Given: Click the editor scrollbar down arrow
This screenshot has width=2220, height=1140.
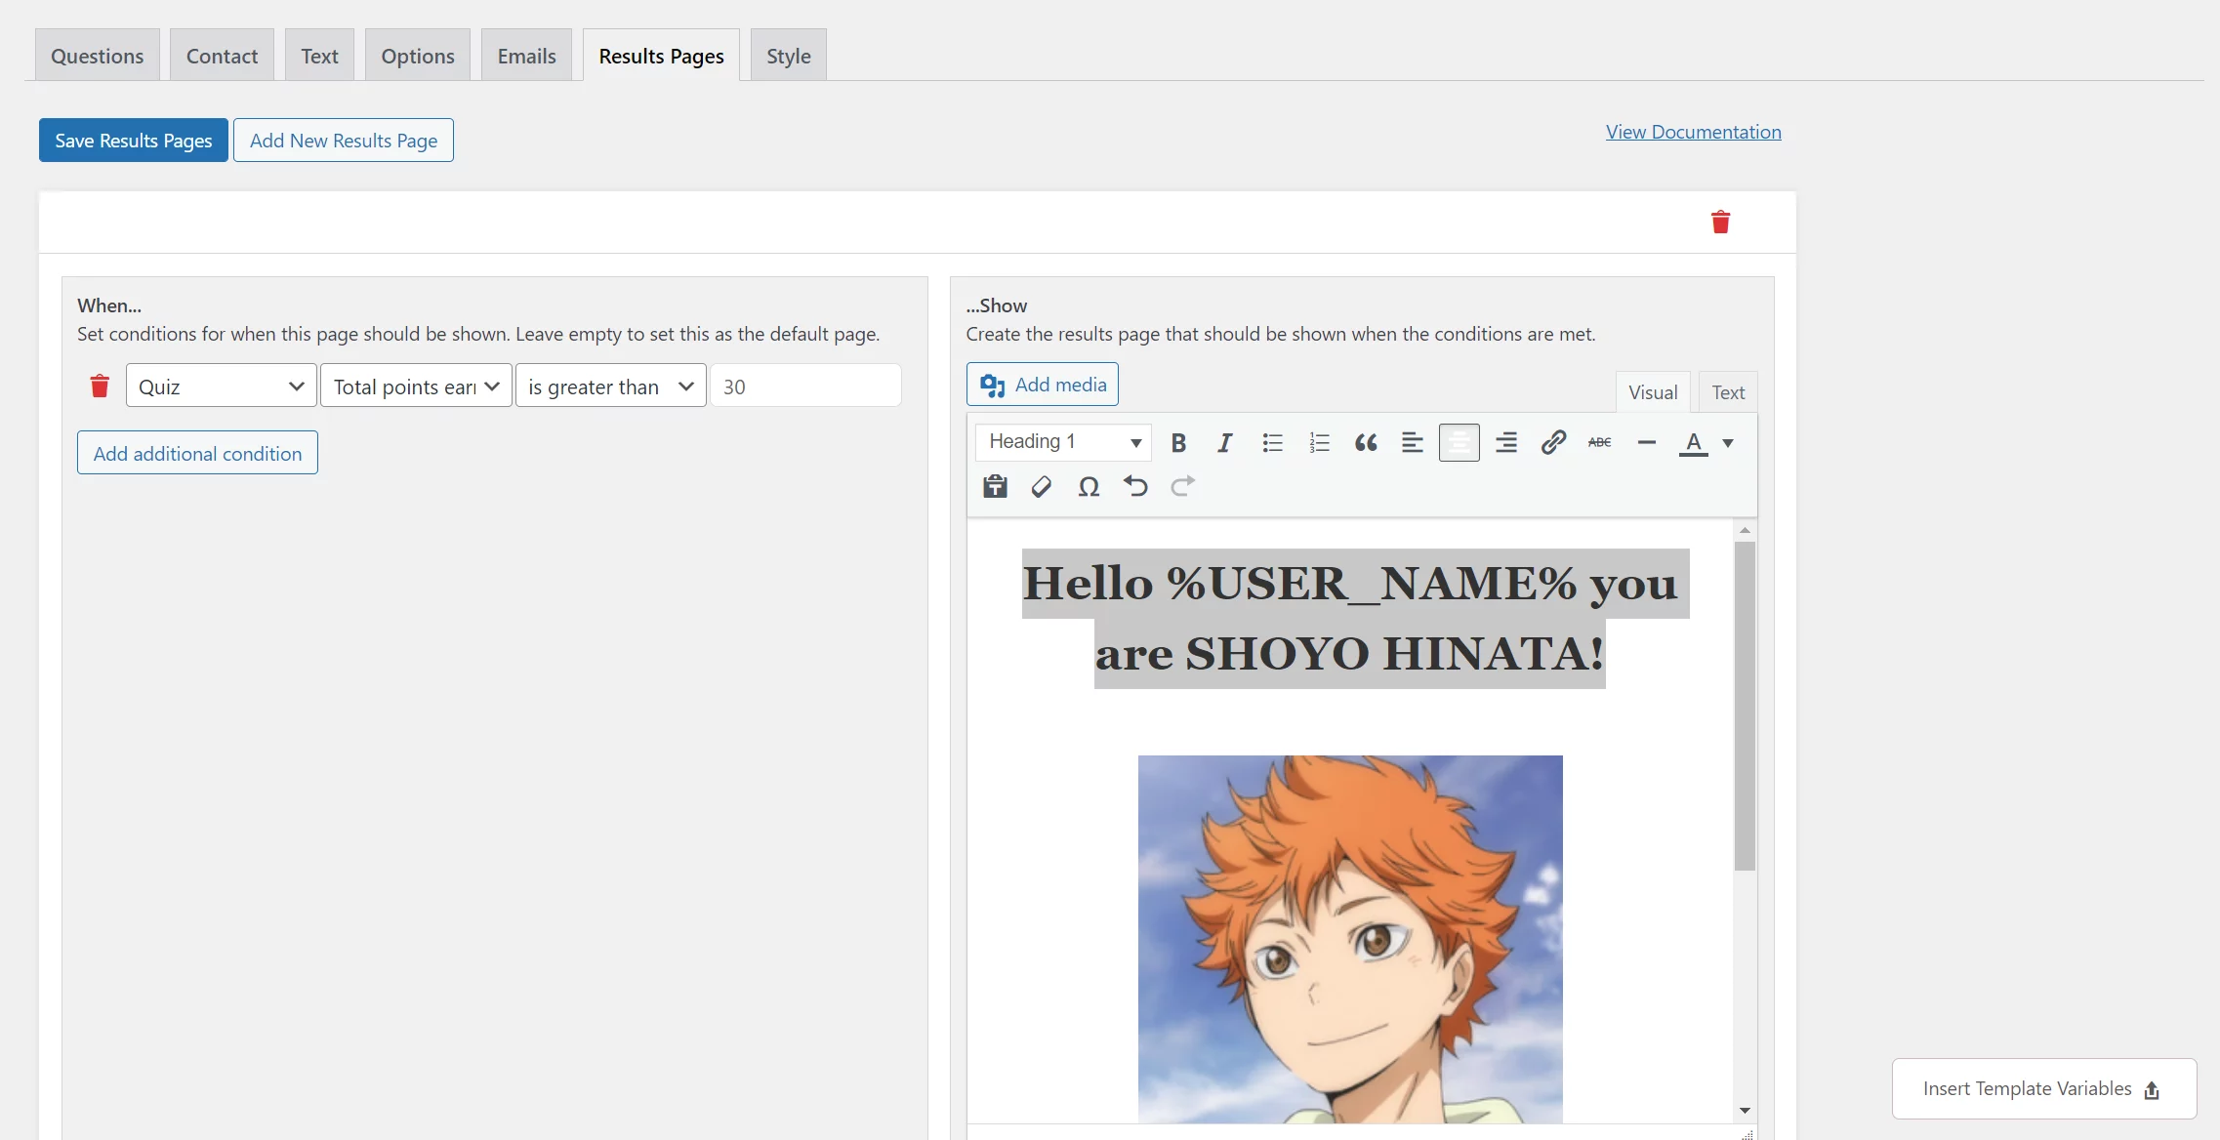Looking at the screenshot, I should [x=1745, y=1111].
